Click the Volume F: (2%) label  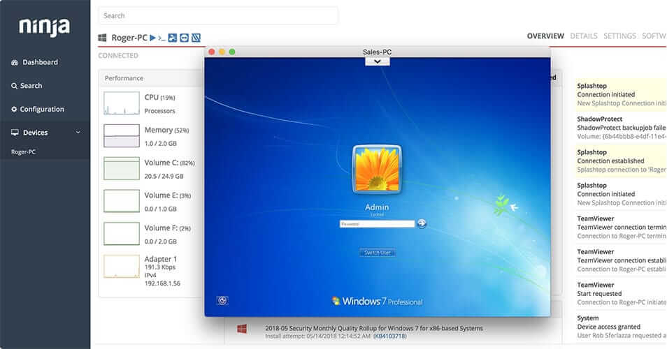pyautogui.click(x=168, y=228)
